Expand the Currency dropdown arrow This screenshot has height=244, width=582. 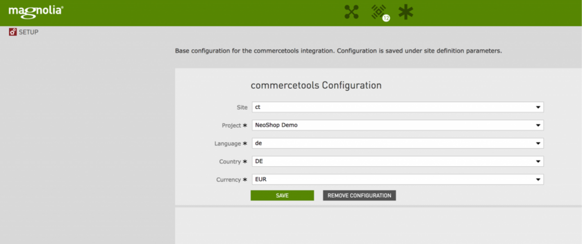pyautogui.click(x=538, y=180)
